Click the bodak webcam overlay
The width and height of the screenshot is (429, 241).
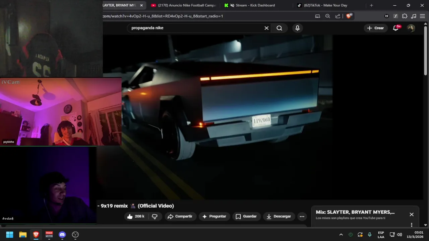point(48,185)
